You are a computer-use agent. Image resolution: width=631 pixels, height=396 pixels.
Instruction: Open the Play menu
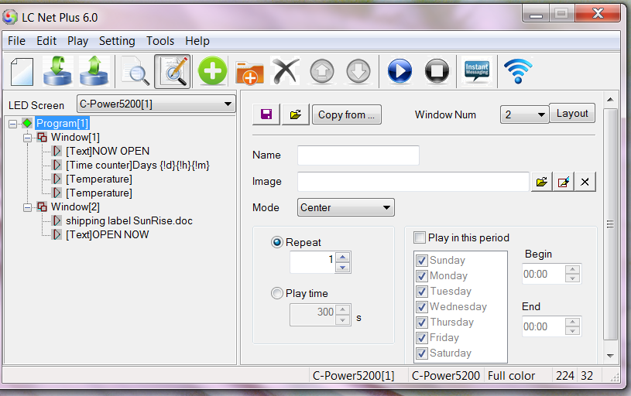tap(77, 41)
